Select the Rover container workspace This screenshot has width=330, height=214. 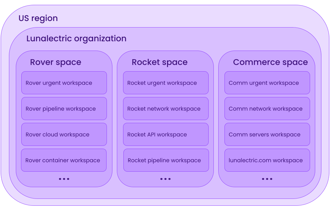tap(64, 160)
